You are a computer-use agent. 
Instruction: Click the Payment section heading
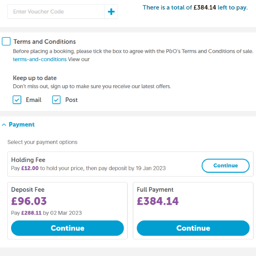click(22, 125)
